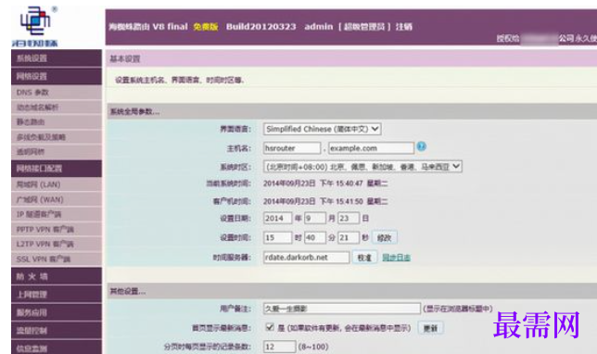Image resolution: width=597 pixels, height=354 pixels.
Task: Click the time server field rdate.darkorb.net
Action: click(x=306, y=258)
